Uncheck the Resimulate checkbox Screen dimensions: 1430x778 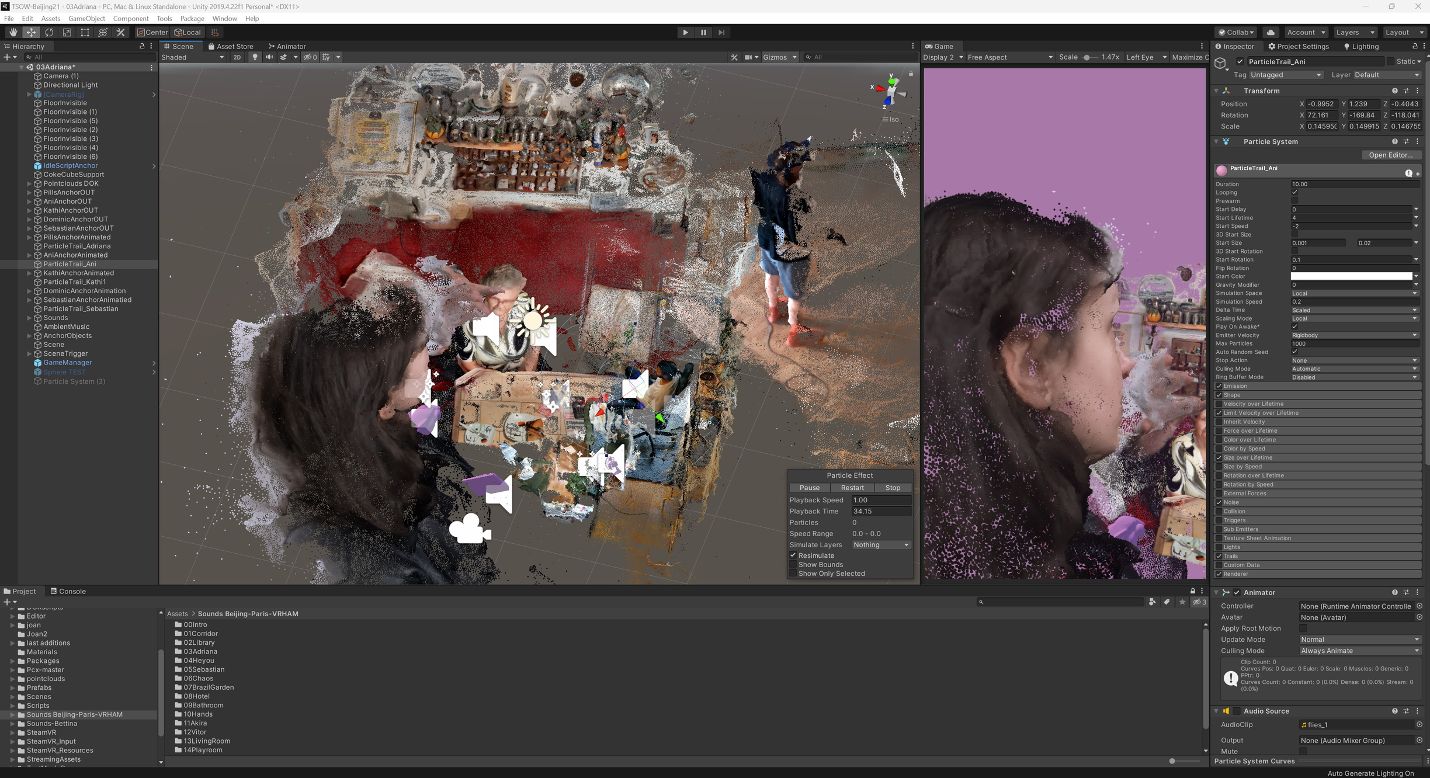[x=793, y=555]
